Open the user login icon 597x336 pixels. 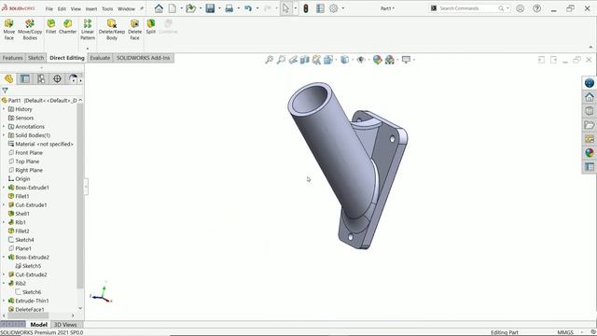coord(521,8)
